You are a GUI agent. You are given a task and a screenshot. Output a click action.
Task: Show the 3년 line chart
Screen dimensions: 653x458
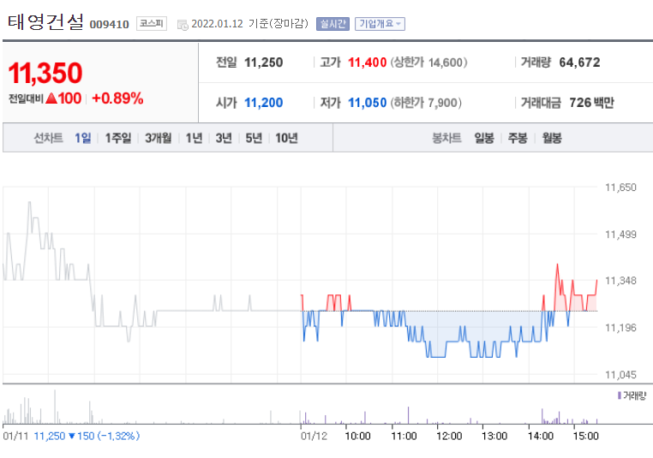[x=224, y=138]
